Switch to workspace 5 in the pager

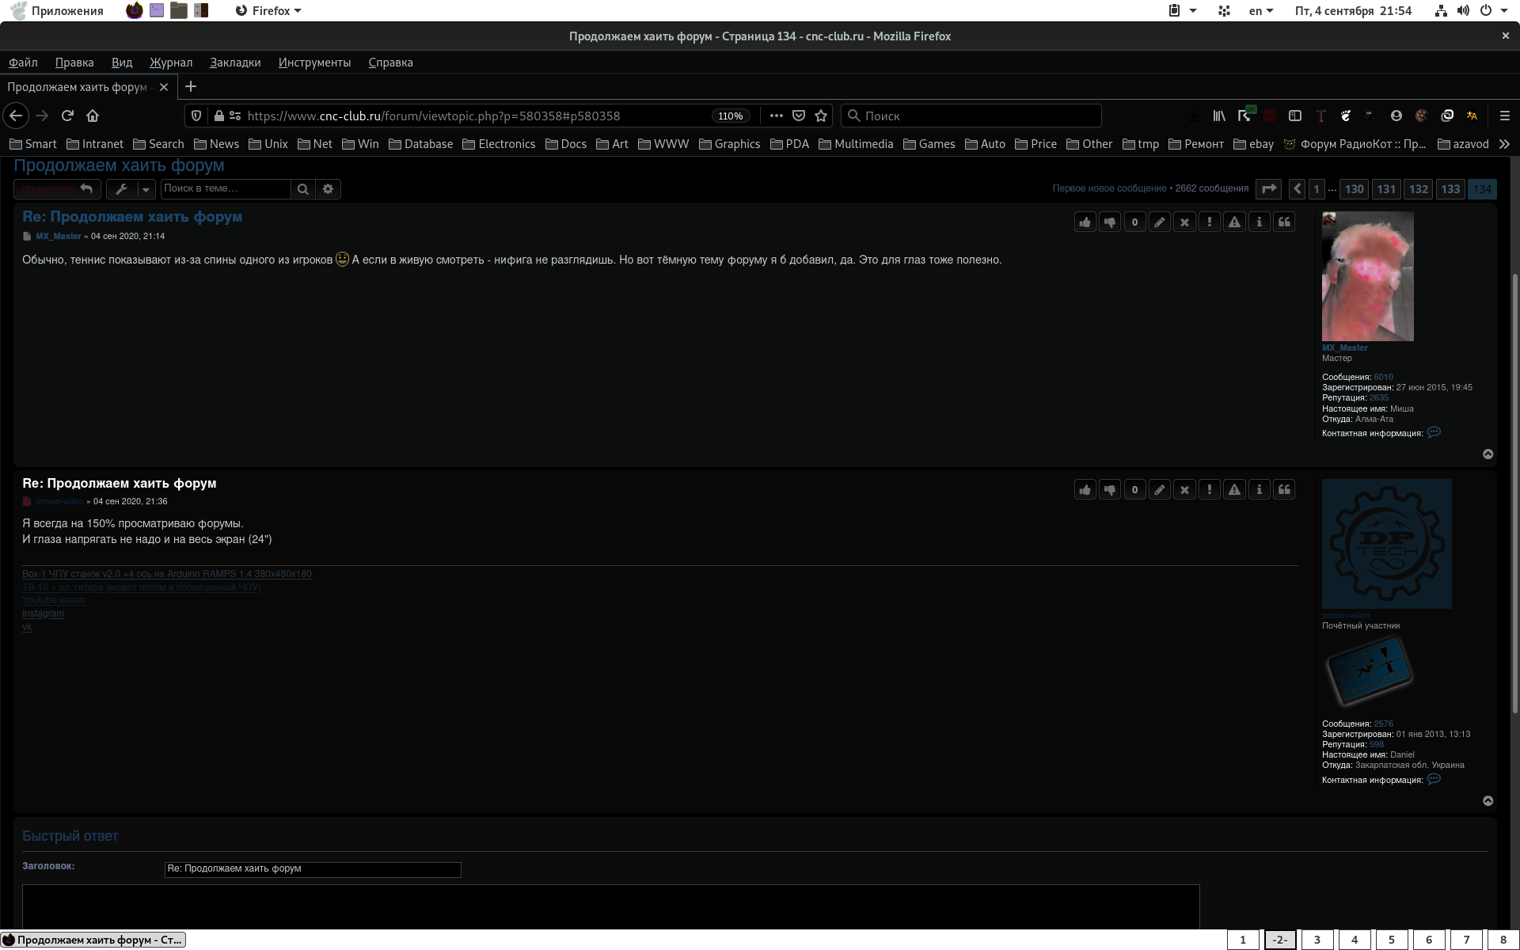[1391, 940]
